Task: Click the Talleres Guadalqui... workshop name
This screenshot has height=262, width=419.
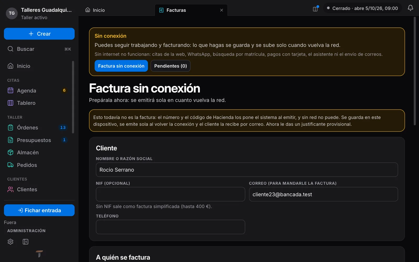Action: point(46,10)
